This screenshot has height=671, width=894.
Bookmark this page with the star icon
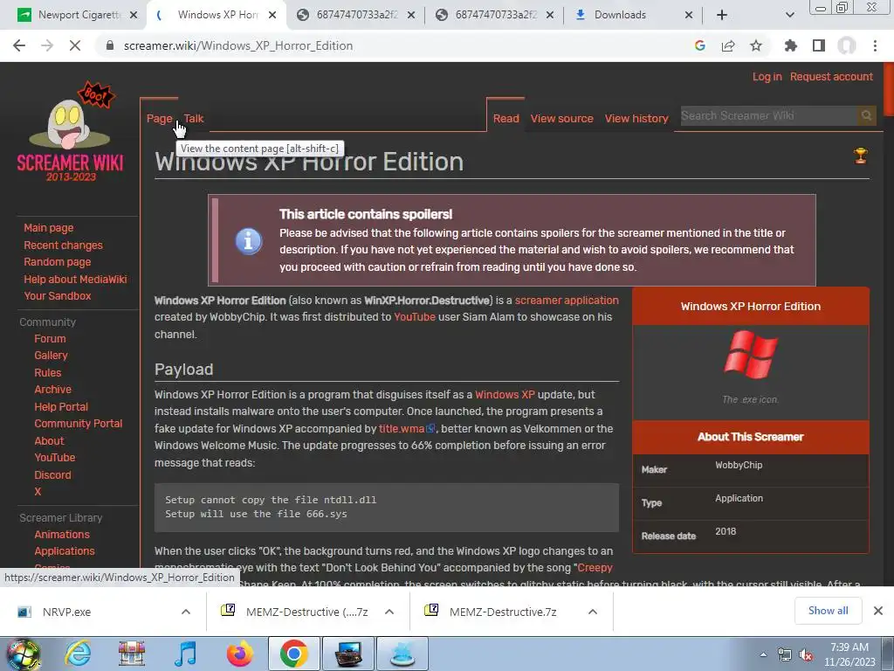(756, 45)
